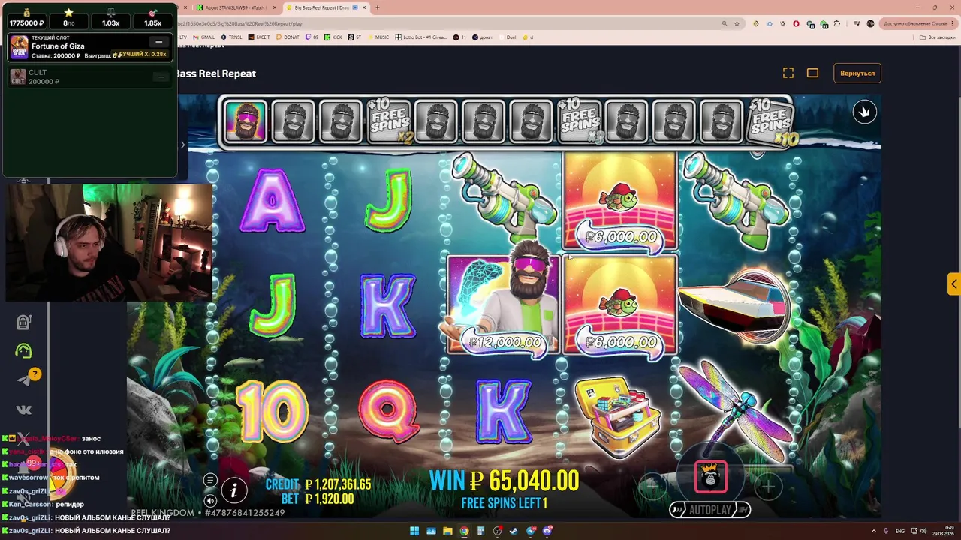
Task: Open Discord from the taskbar
Action: point(548,531)
